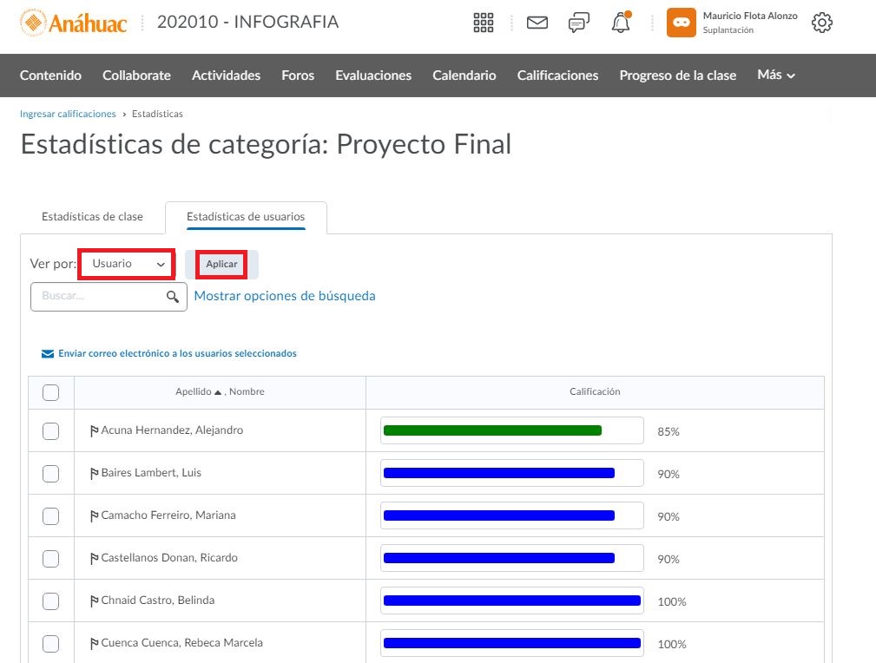Click the flag icon beside Acuna Hernandez
Viewport: 876px width, 663px height.
click(95, 430)
